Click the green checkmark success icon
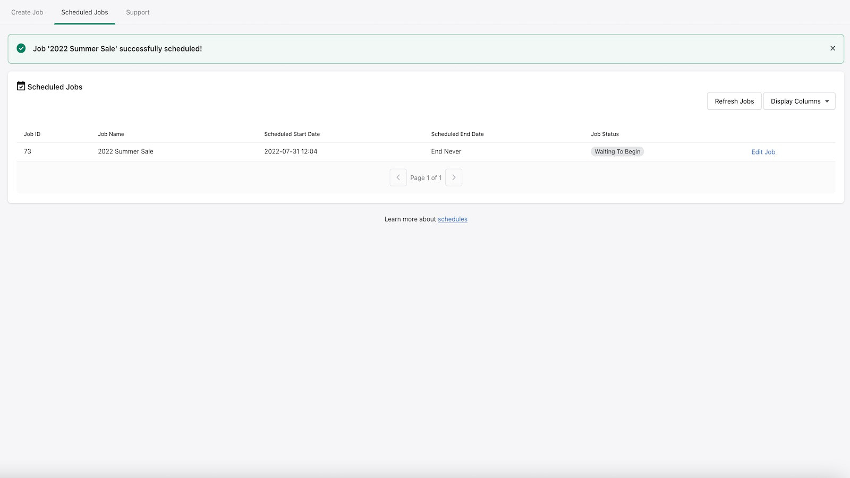This screenshot has width=850, height=478. pyautogui.click(x=21, y=48)
